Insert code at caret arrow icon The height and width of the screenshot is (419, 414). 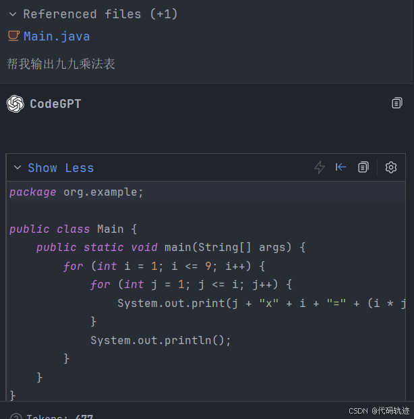pyautogui.click(x=341, y=167)
